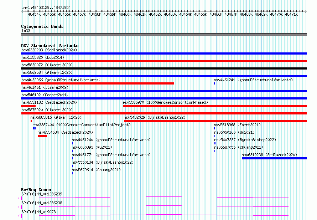Open nsv5687055 (Chuang2021) label
The width and height of the screenshot is (317, 220).
tap(239, 147)
